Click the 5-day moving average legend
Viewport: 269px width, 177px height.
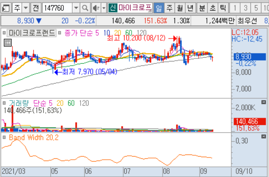click(x=97, y=33)
